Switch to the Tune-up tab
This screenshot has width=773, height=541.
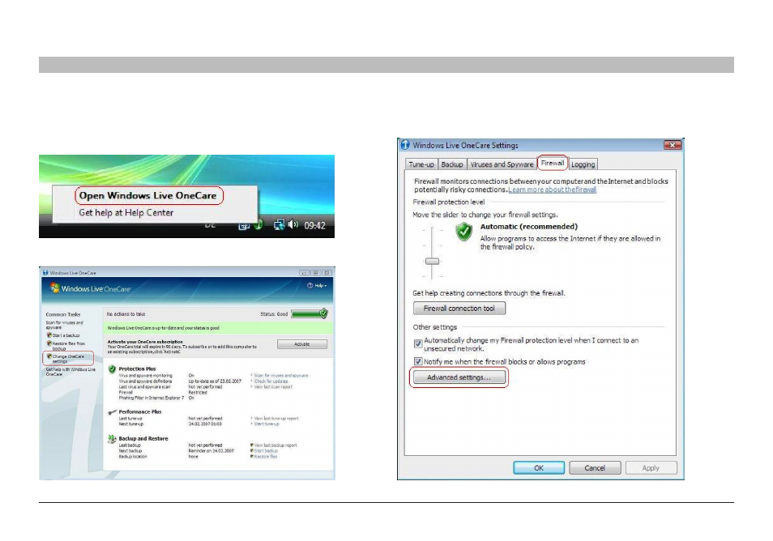(x=421, y=164)
